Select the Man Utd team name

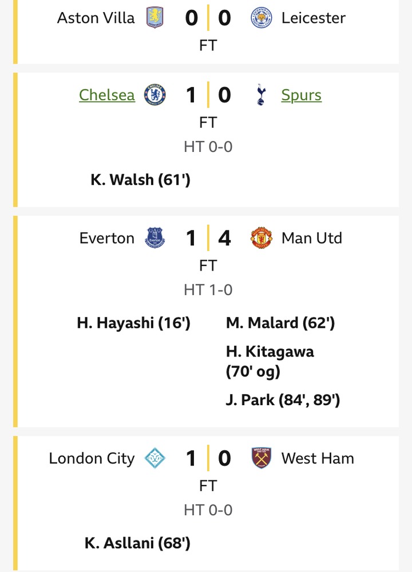coord(312,238)
